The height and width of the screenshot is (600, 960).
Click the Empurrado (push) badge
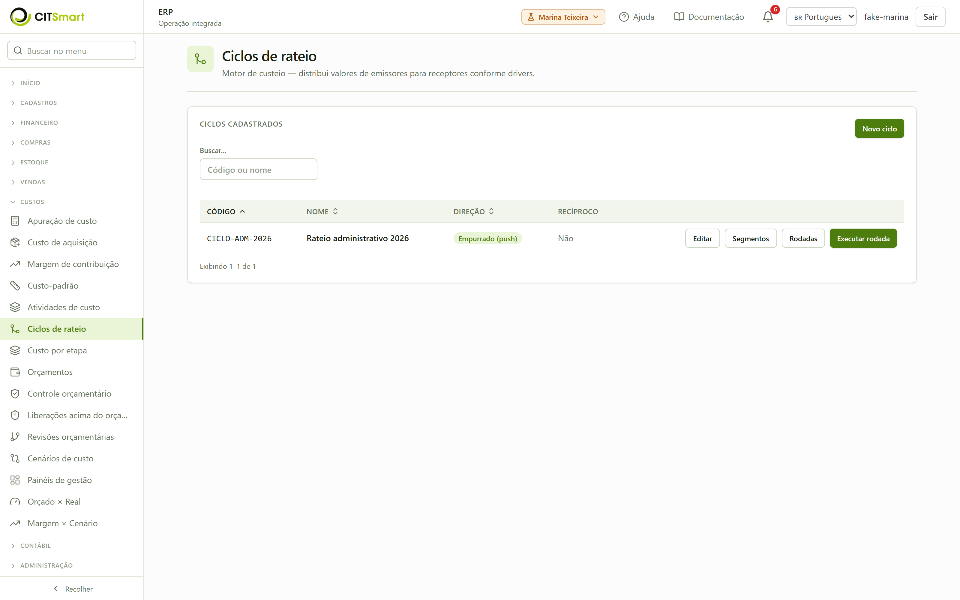point(487,238)
